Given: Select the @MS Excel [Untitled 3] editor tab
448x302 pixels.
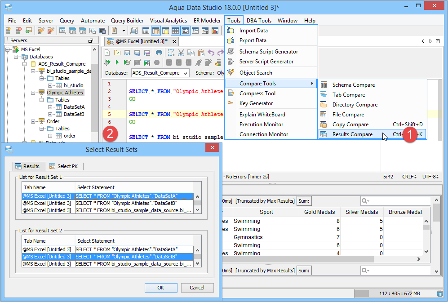Looking at the screenshot, I should 142,41.
